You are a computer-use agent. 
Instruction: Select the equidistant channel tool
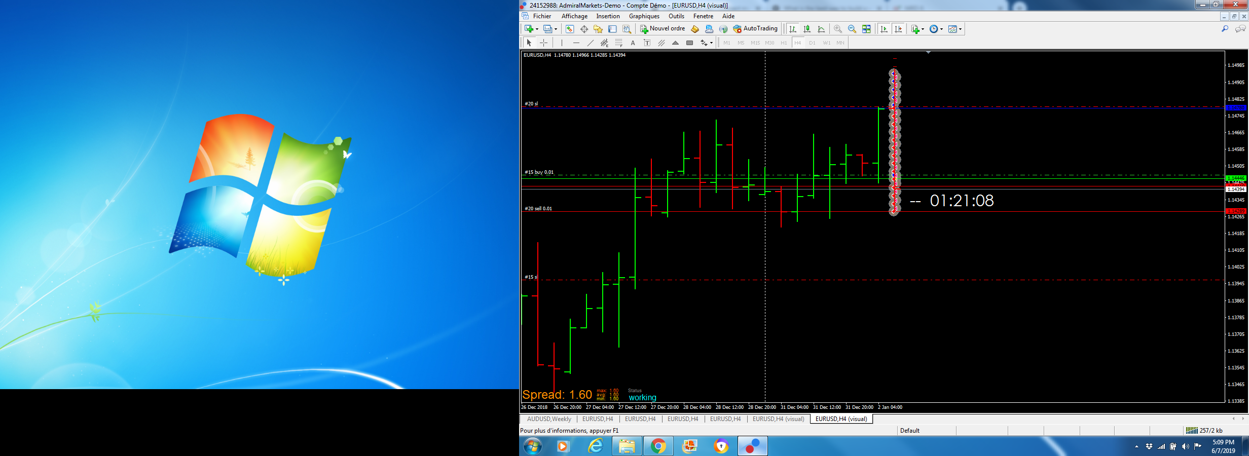point(604,43)
